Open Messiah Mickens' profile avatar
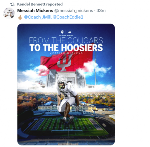Image resolution: width=150 pixels, height=147 pixels. [9, 13]
